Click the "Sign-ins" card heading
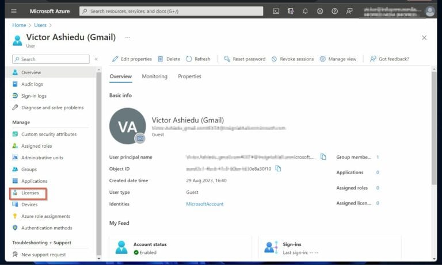 pyautogui.click(x=292, y=244)
